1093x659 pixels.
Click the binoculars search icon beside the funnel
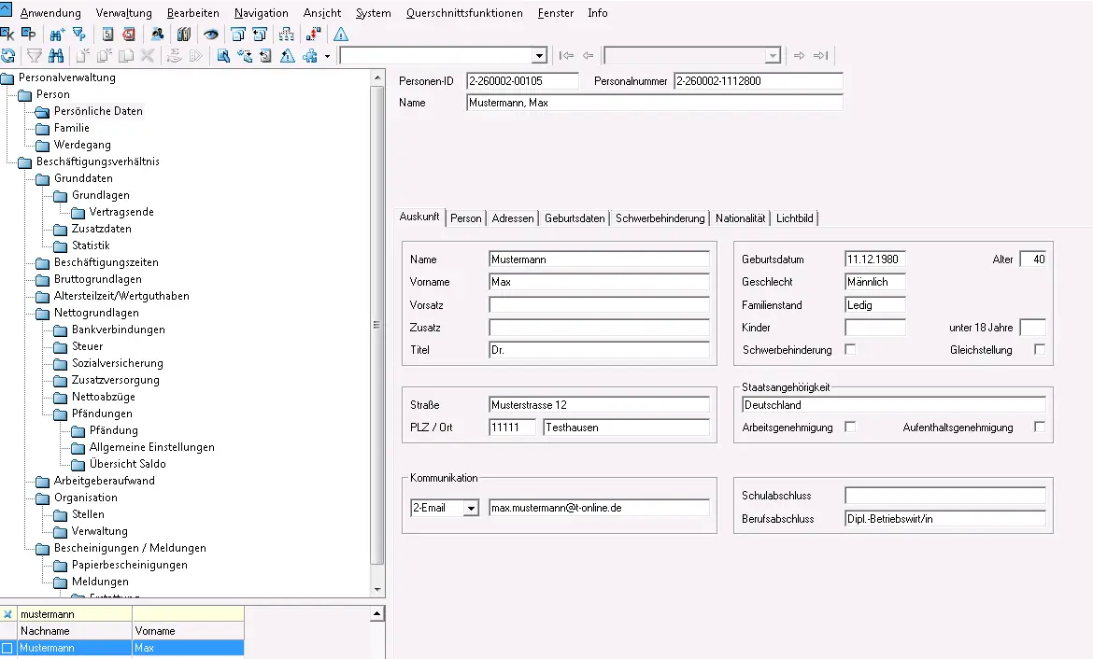click(56, 56)
